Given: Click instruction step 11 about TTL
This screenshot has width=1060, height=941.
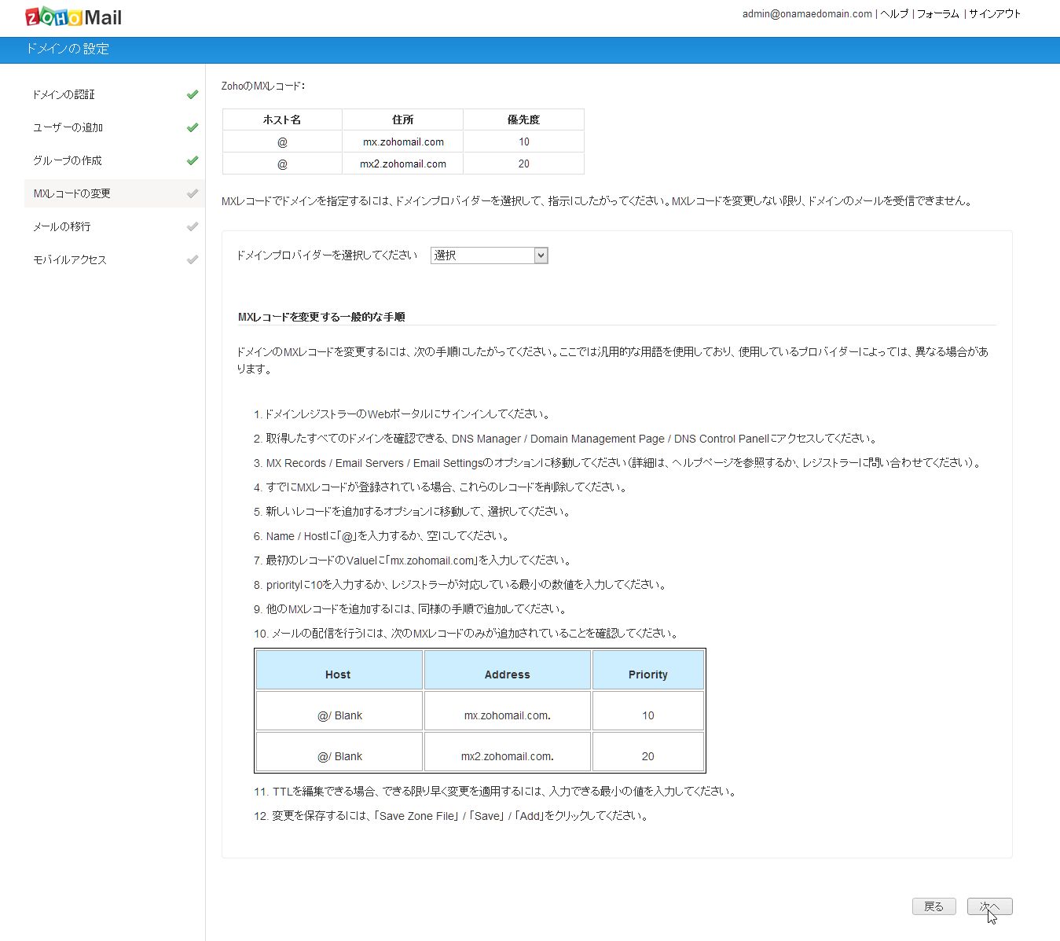Looking at the screenshot, I should pos(496,792).
